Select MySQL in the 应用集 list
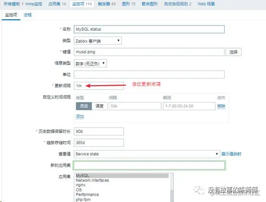Viewport: 266px width, 202px height. click(x=122, y=176)
